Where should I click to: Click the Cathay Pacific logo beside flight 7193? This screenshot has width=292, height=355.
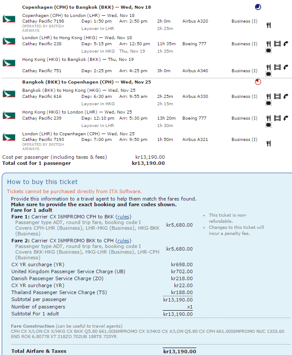point(8,137)
